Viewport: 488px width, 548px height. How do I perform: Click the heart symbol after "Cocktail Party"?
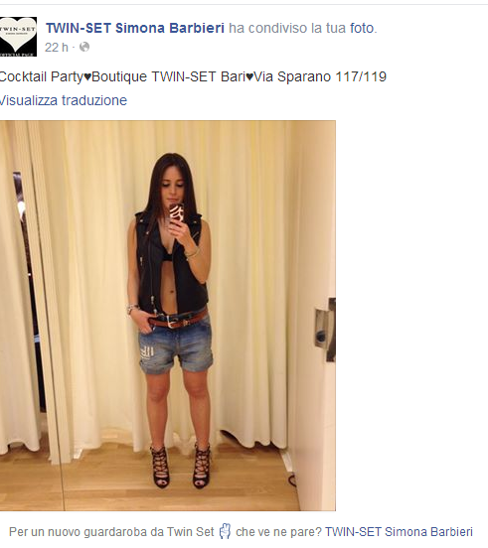coord(87,76)
